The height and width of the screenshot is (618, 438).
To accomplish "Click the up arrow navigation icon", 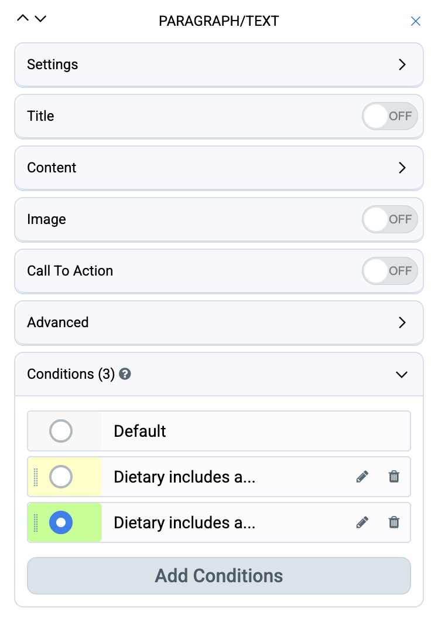I will tap(23, 18).
